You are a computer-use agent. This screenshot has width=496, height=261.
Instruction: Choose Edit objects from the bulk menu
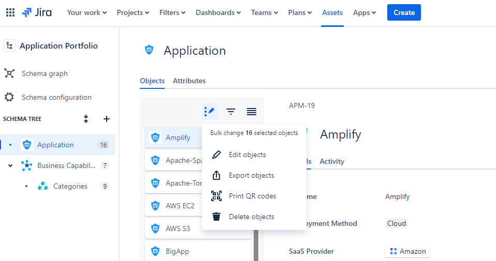(x=254, y=155)
